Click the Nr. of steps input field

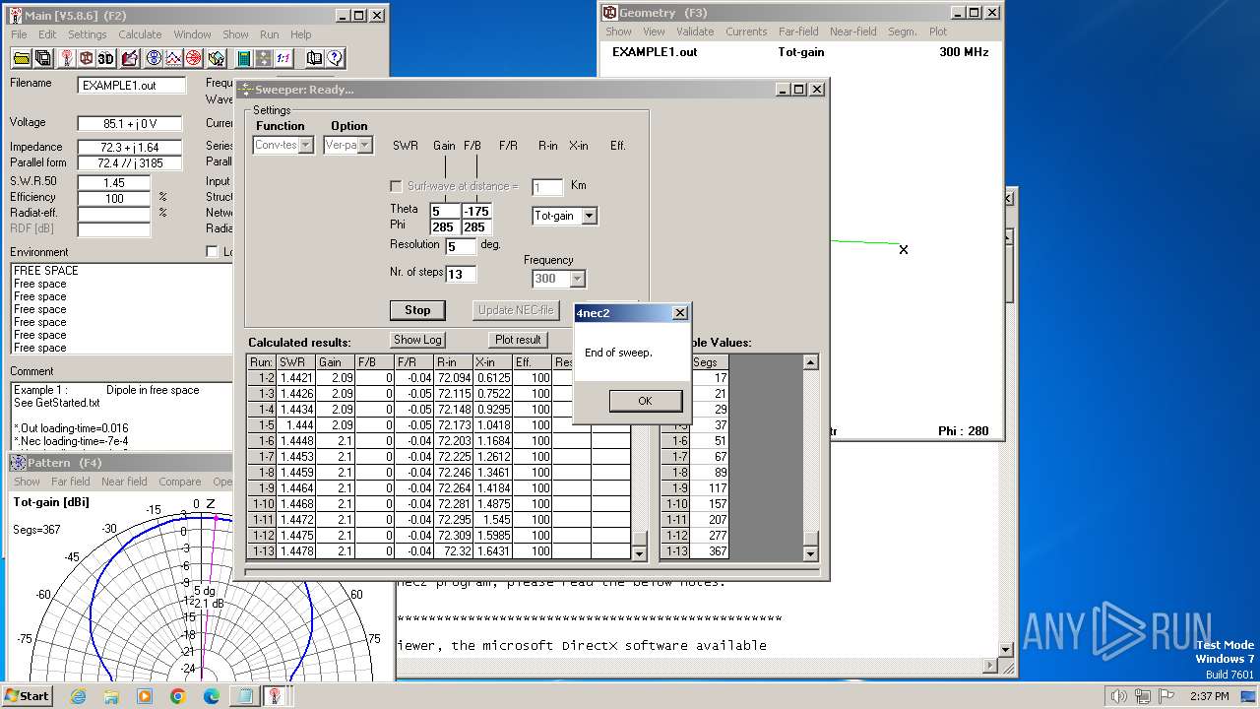click(x=461, y=274)
